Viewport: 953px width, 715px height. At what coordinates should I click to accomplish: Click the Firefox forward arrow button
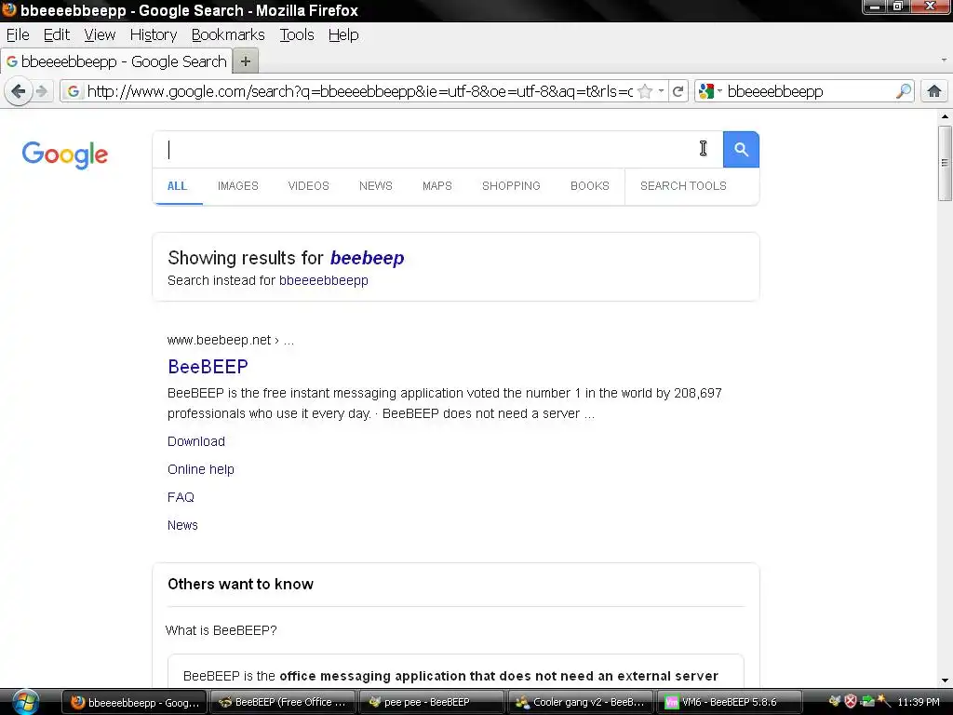click(42, 92)
